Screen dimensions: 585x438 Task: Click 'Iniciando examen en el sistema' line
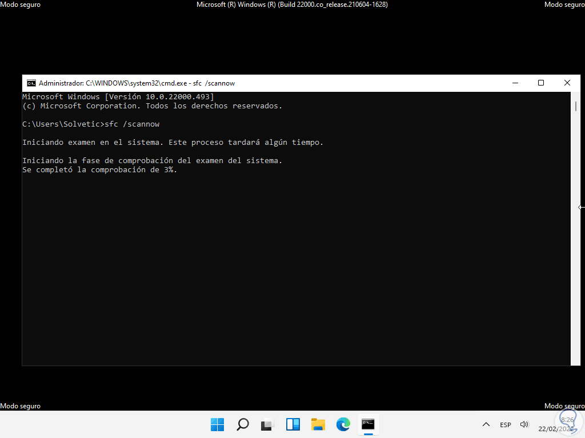tap(173, 142)
